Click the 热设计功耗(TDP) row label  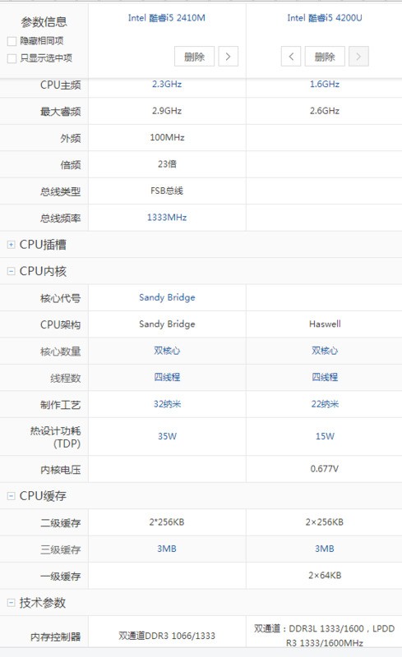point(55,437)
